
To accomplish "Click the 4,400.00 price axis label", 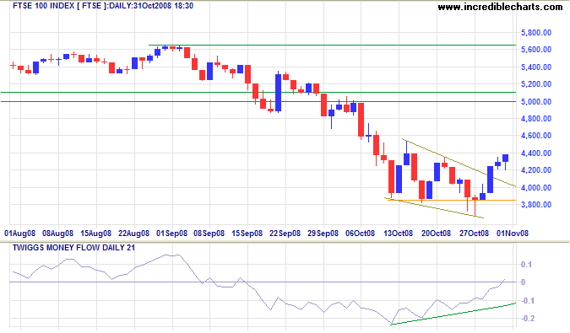I will pos(536,153).
